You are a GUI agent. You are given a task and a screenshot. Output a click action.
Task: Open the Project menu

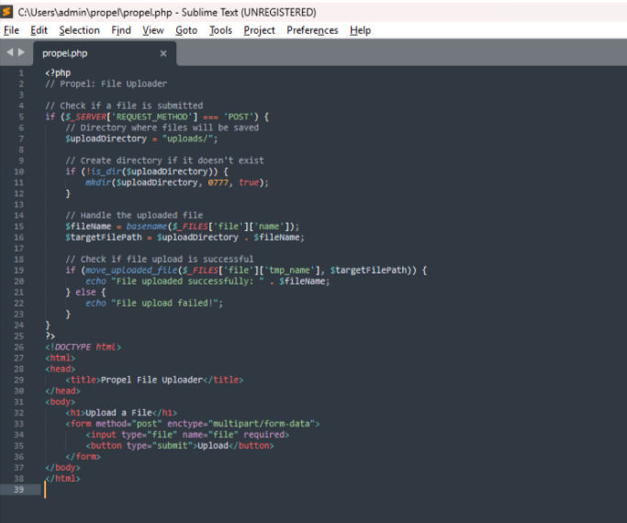click(259, 30)
